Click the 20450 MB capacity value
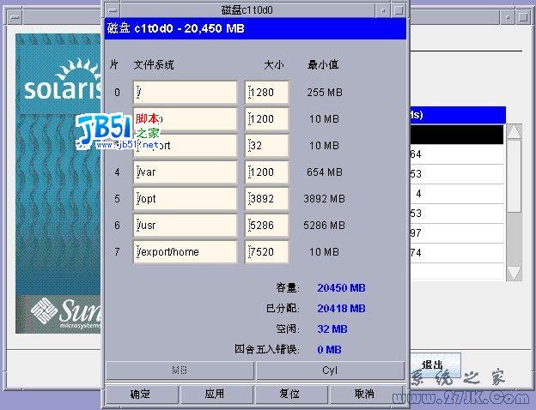536x410 pixels. [x=341, y=288]
